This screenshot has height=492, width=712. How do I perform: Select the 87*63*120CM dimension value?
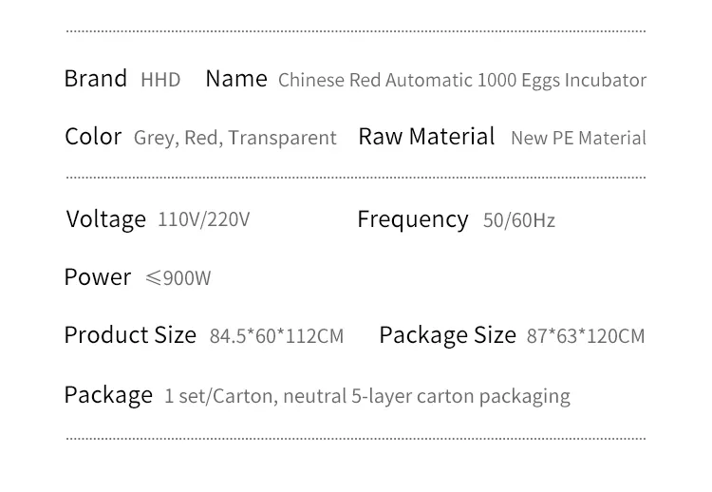(585, 336)
